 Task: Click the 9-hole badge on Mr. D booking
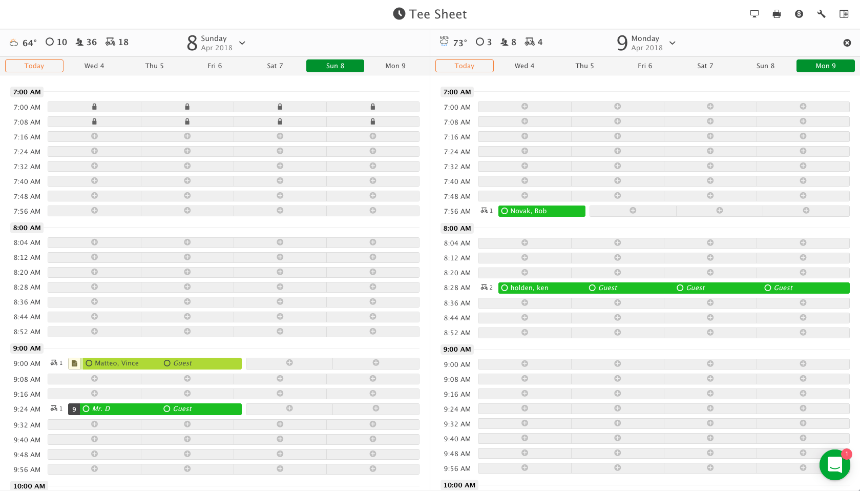click(x=74, y=409)
